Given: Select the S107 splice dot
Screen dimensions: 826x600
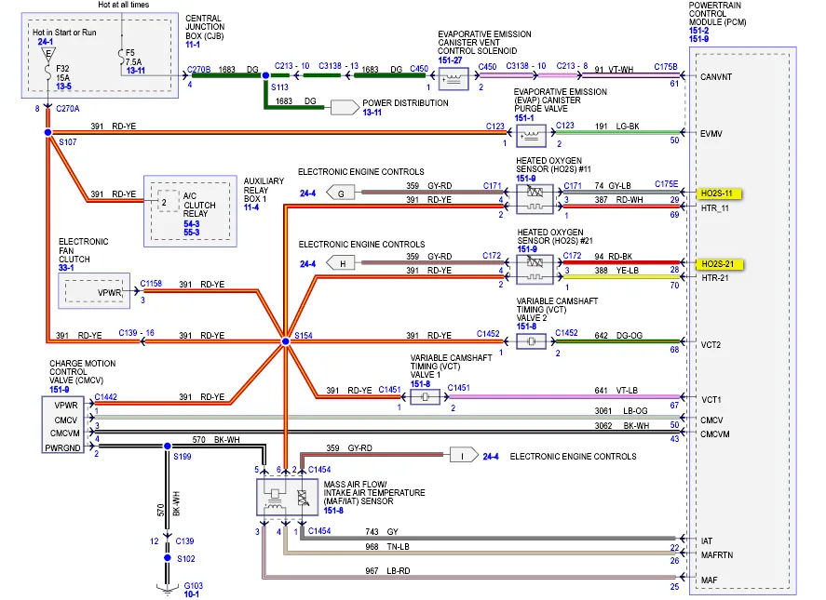Looking at the screenshot, I should tap(47, 133).
